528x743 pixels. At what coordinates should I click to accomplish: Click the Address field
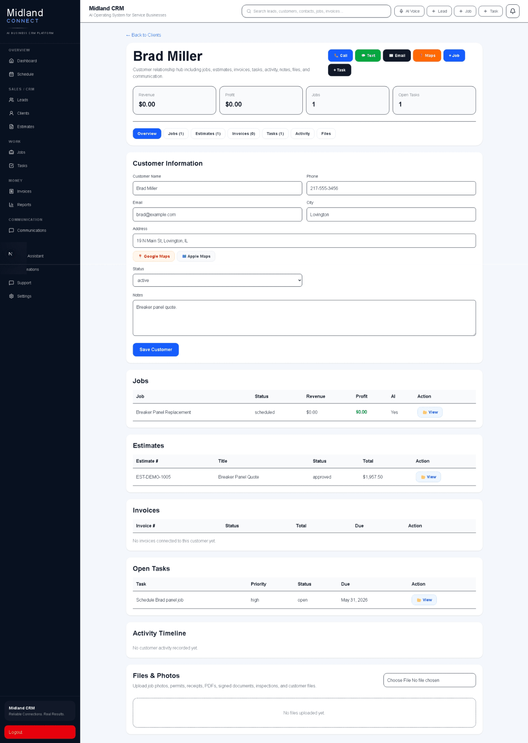pos(304,241)
